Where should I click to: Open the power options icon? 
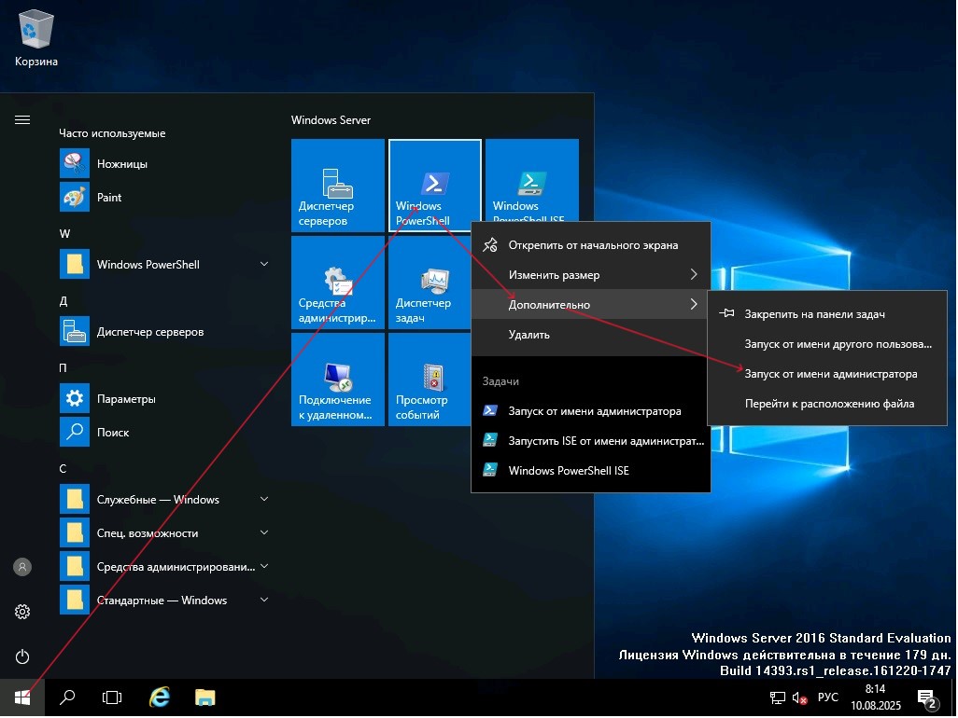pos(22,656)
